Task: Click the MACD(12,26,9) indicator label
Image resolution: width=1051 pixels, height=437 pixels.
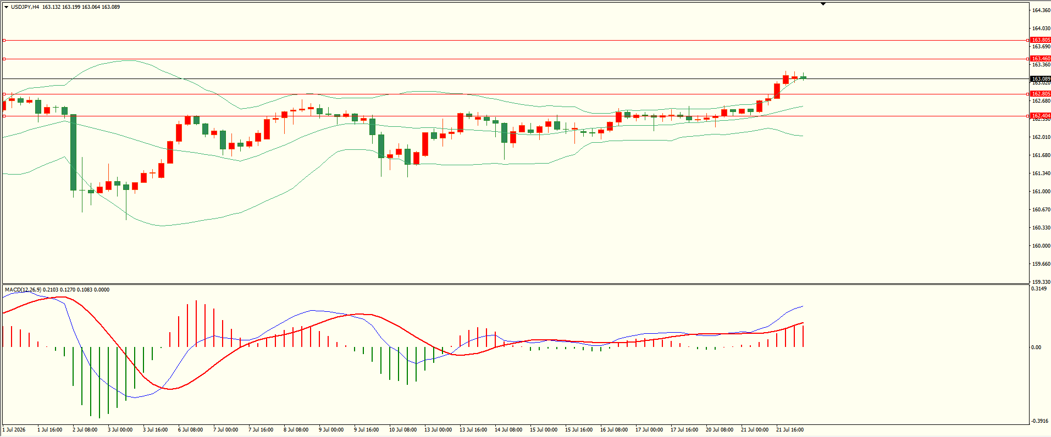Action: [23, 289]
